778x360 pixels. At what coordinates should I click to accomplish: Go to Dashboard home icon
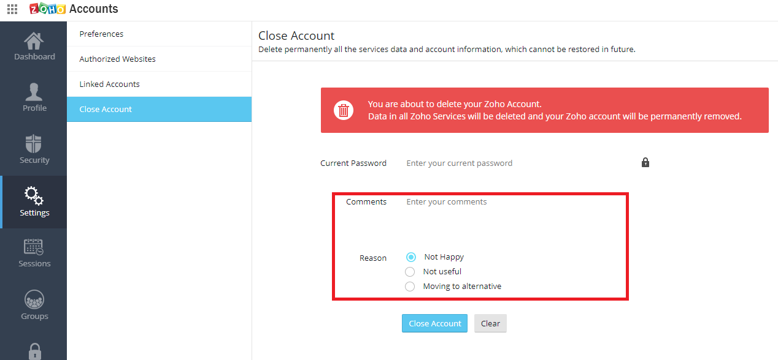point(34,42)
